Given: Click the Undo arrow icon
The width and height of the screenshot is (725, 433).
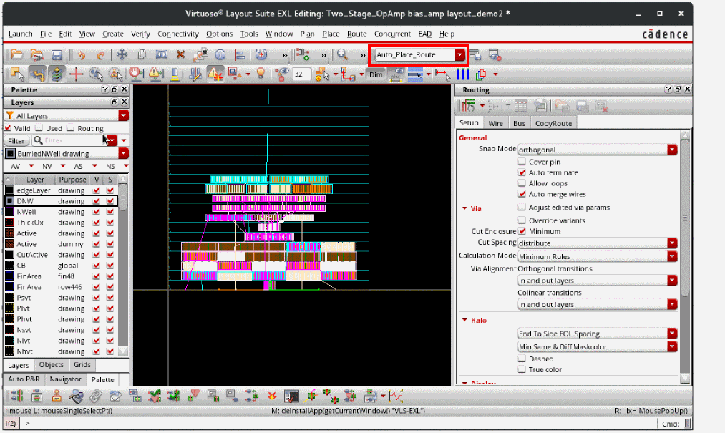Looking at the screenshot, I should [x=81, y=54].
